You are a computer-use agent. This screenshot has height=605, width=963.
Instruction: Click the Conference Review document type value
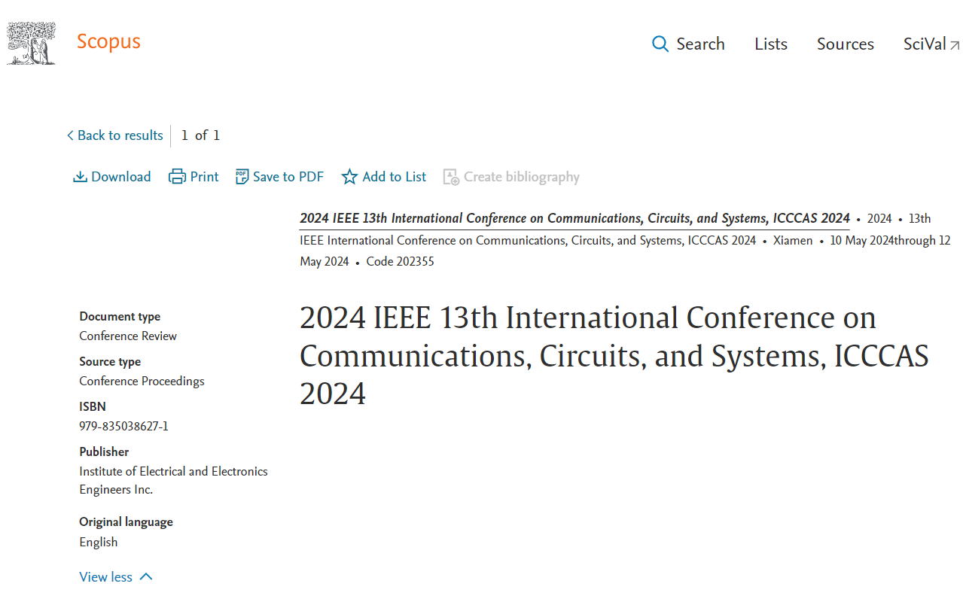(128, 336)
